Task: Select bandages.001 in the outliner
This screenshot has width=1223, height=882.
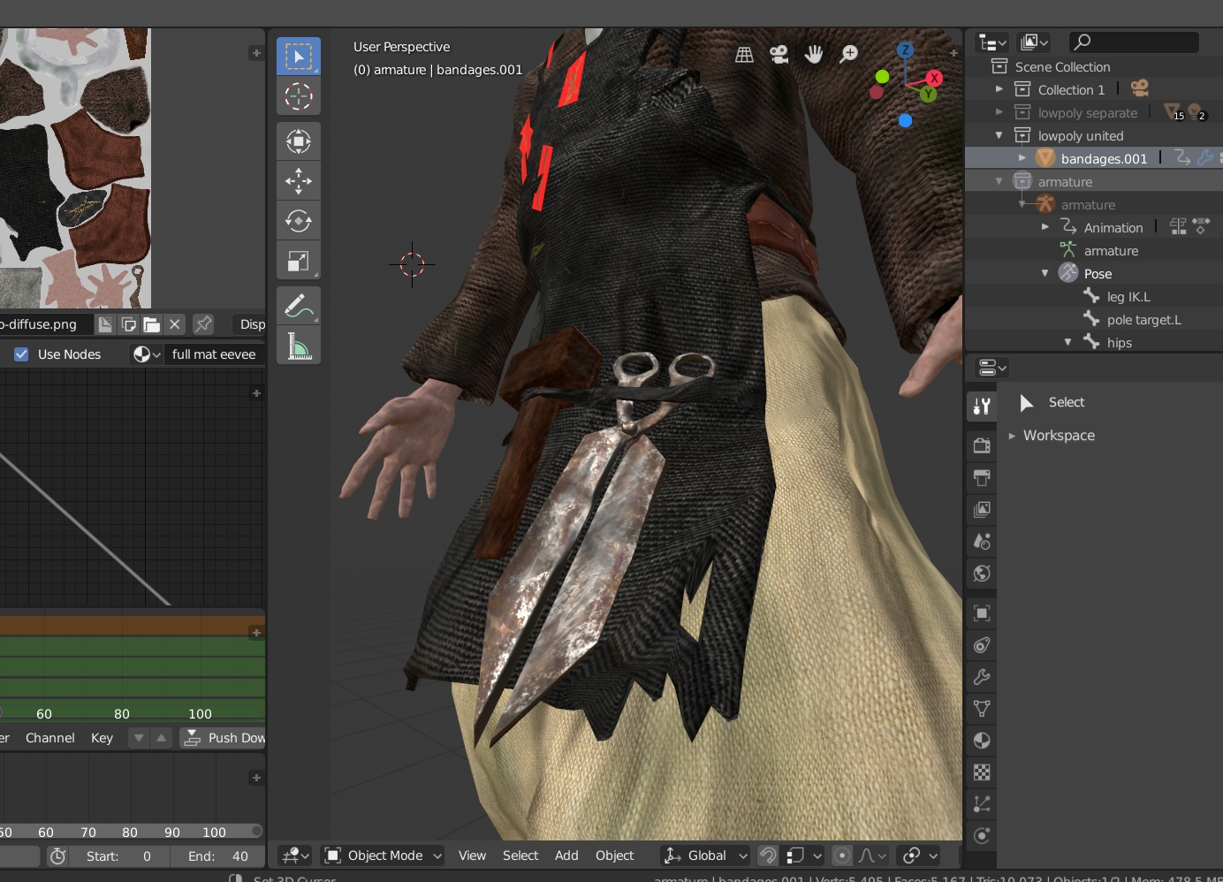Action: (x=1104, y=158)
